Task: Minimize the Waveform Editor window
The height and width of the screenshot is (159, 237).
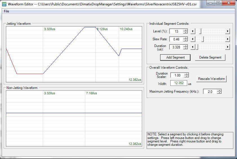Action: tap(211, 3)
